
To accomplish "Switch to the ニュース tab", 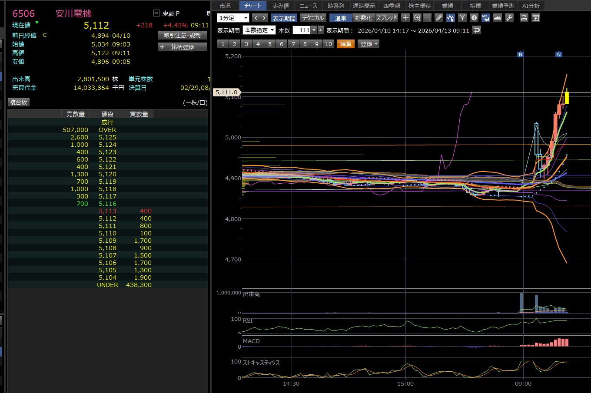I will click(x=308, y=6).
